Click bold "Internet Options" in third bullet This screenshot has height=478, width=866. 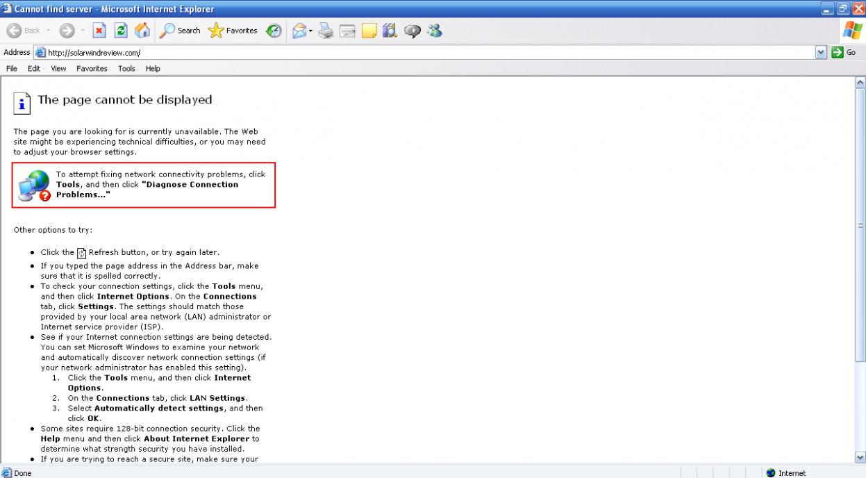click(133, 296)
